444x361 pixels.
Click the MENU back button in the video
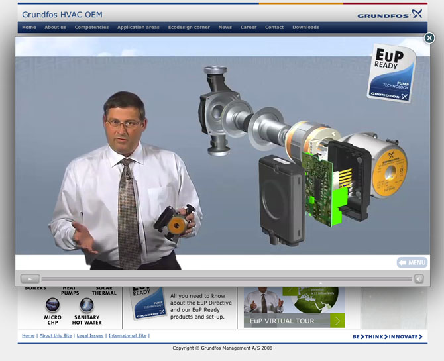tap(412, 262)
